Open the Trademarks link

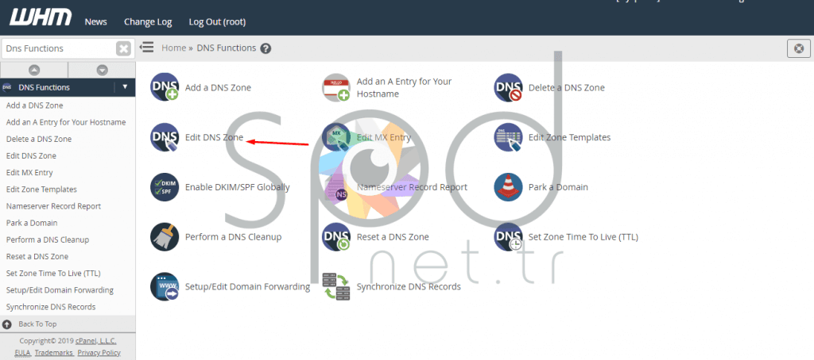click(55, 353)
